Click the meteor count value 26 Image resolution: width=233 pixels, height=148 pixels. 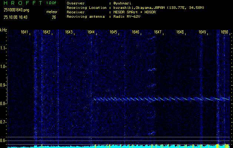[x=54, y=17]
